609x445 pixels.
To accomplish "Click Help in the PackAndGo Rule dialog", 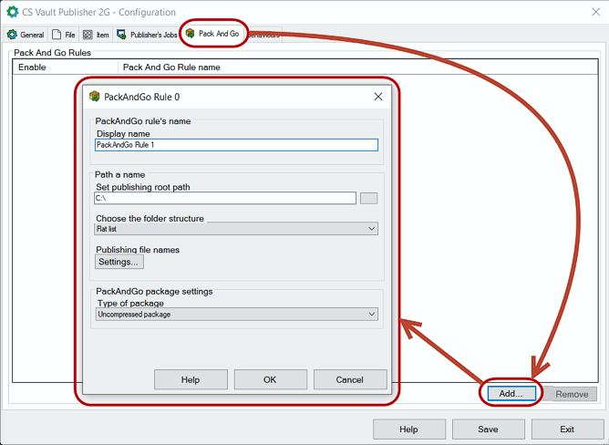I will click(191, 379).
